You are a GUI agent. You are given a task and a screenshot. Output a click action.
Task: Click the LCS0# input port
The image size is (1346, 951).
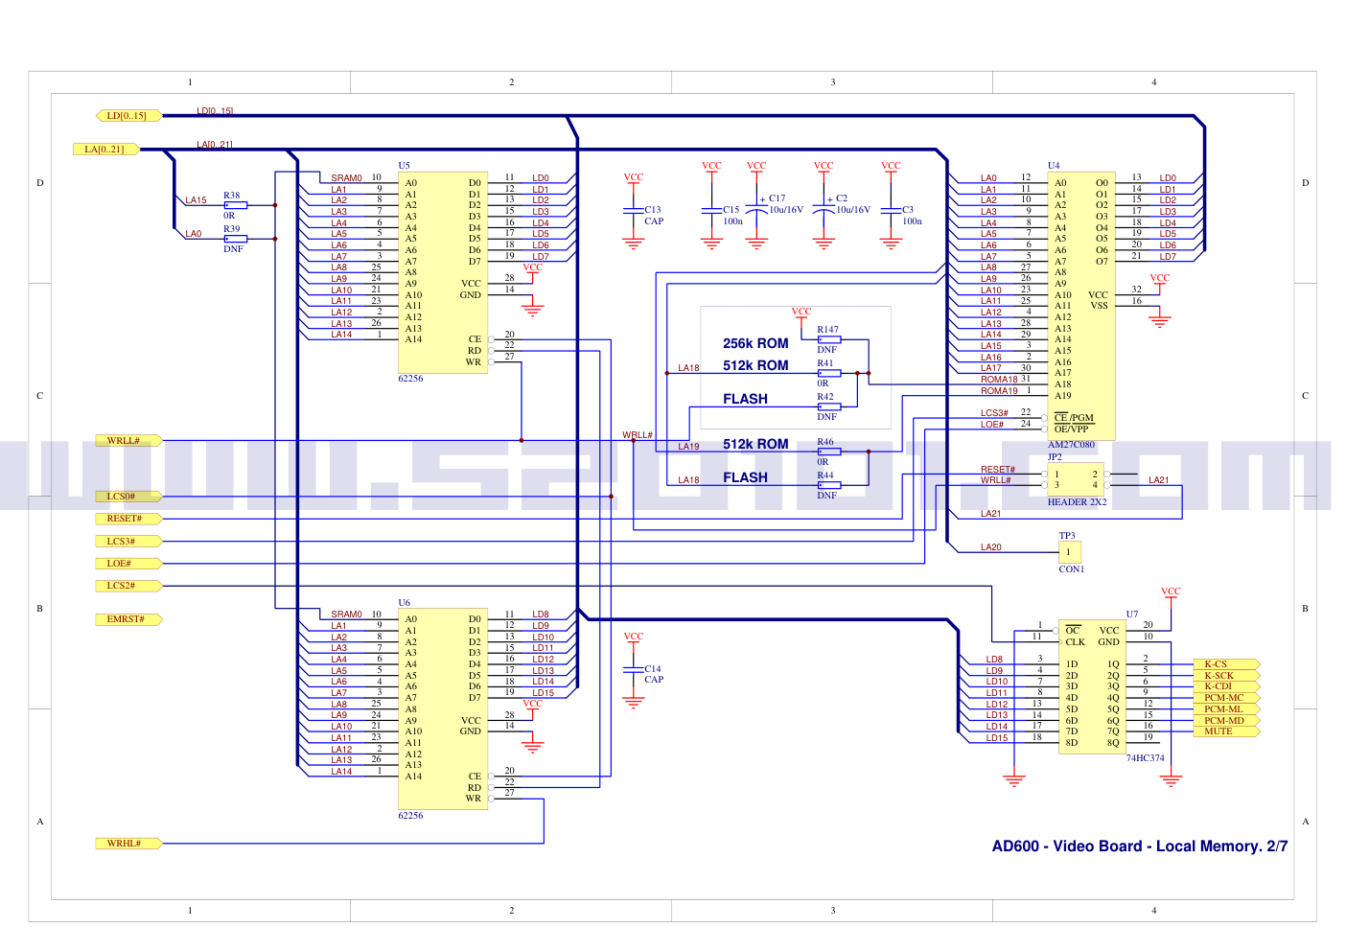click(128, 497)
